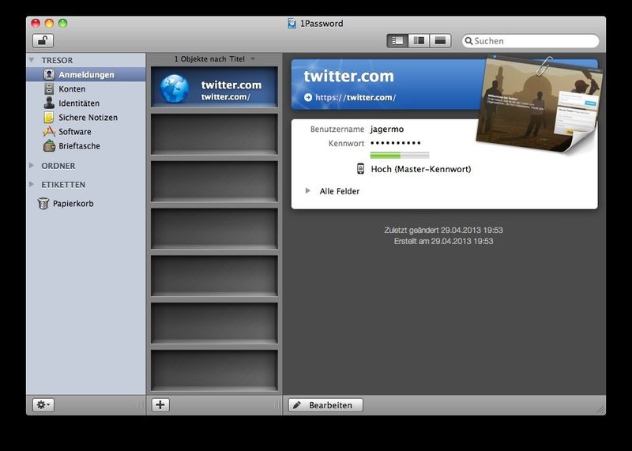Select Anmeldungen in the sidebar
The width and height of the screenshot is (632, 451).
[x=86, y=74]
